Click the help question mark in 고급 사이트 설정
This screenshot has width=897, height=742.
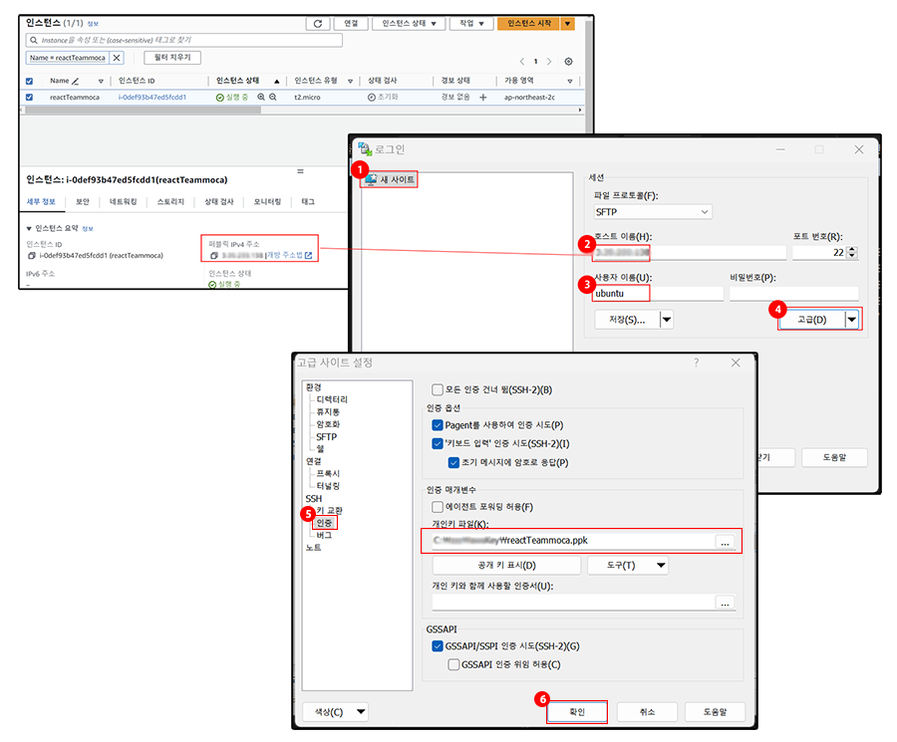pyautogui.click(x=697, y=363)
